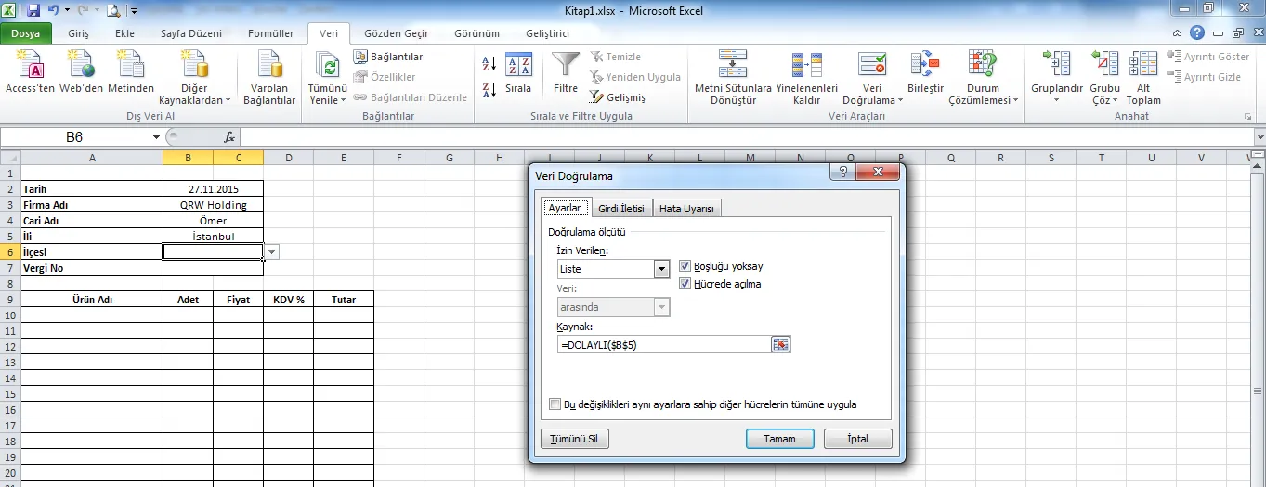This screenshot has width=1266, height=487.
Task: Click into the Kaynak formula field
Action: pyautogui.click(x=663, y=344)
